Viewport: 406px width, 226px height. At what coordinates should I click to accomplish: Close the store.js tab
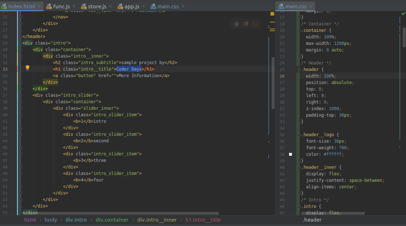click(x=110, y=6)
